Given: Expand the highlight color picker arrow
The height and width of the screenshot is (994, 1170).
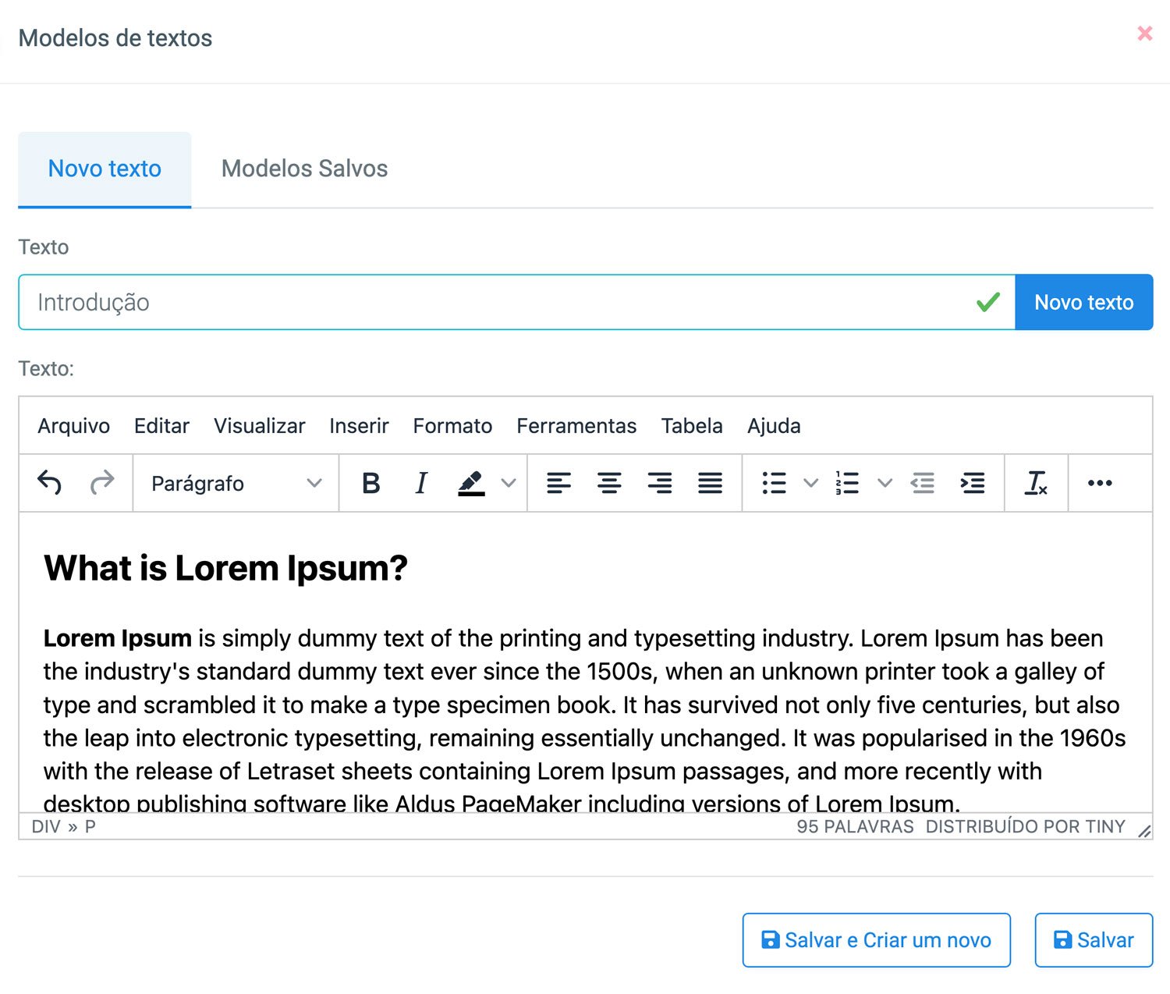Looking at the screenshot, I should click(x=509, y=483).
